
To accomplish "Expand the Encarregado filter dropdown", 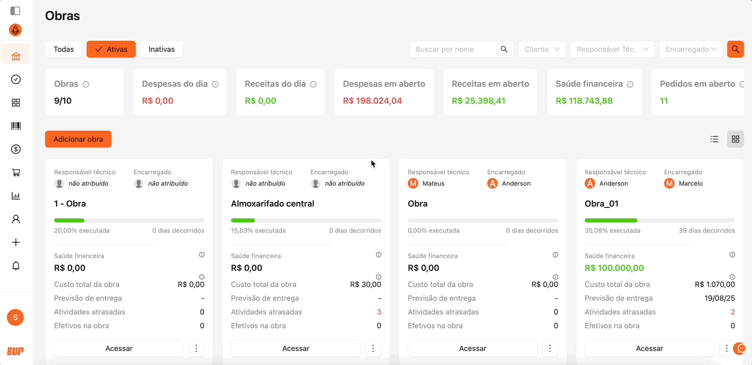I will [x=691, y=49].
